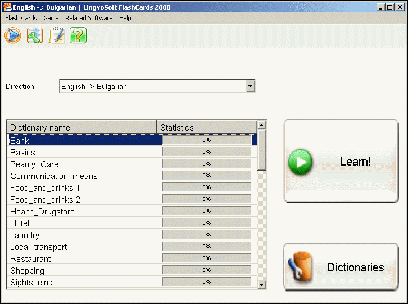Click the LingvoSoft app icon in title bar

coord(7,7)
